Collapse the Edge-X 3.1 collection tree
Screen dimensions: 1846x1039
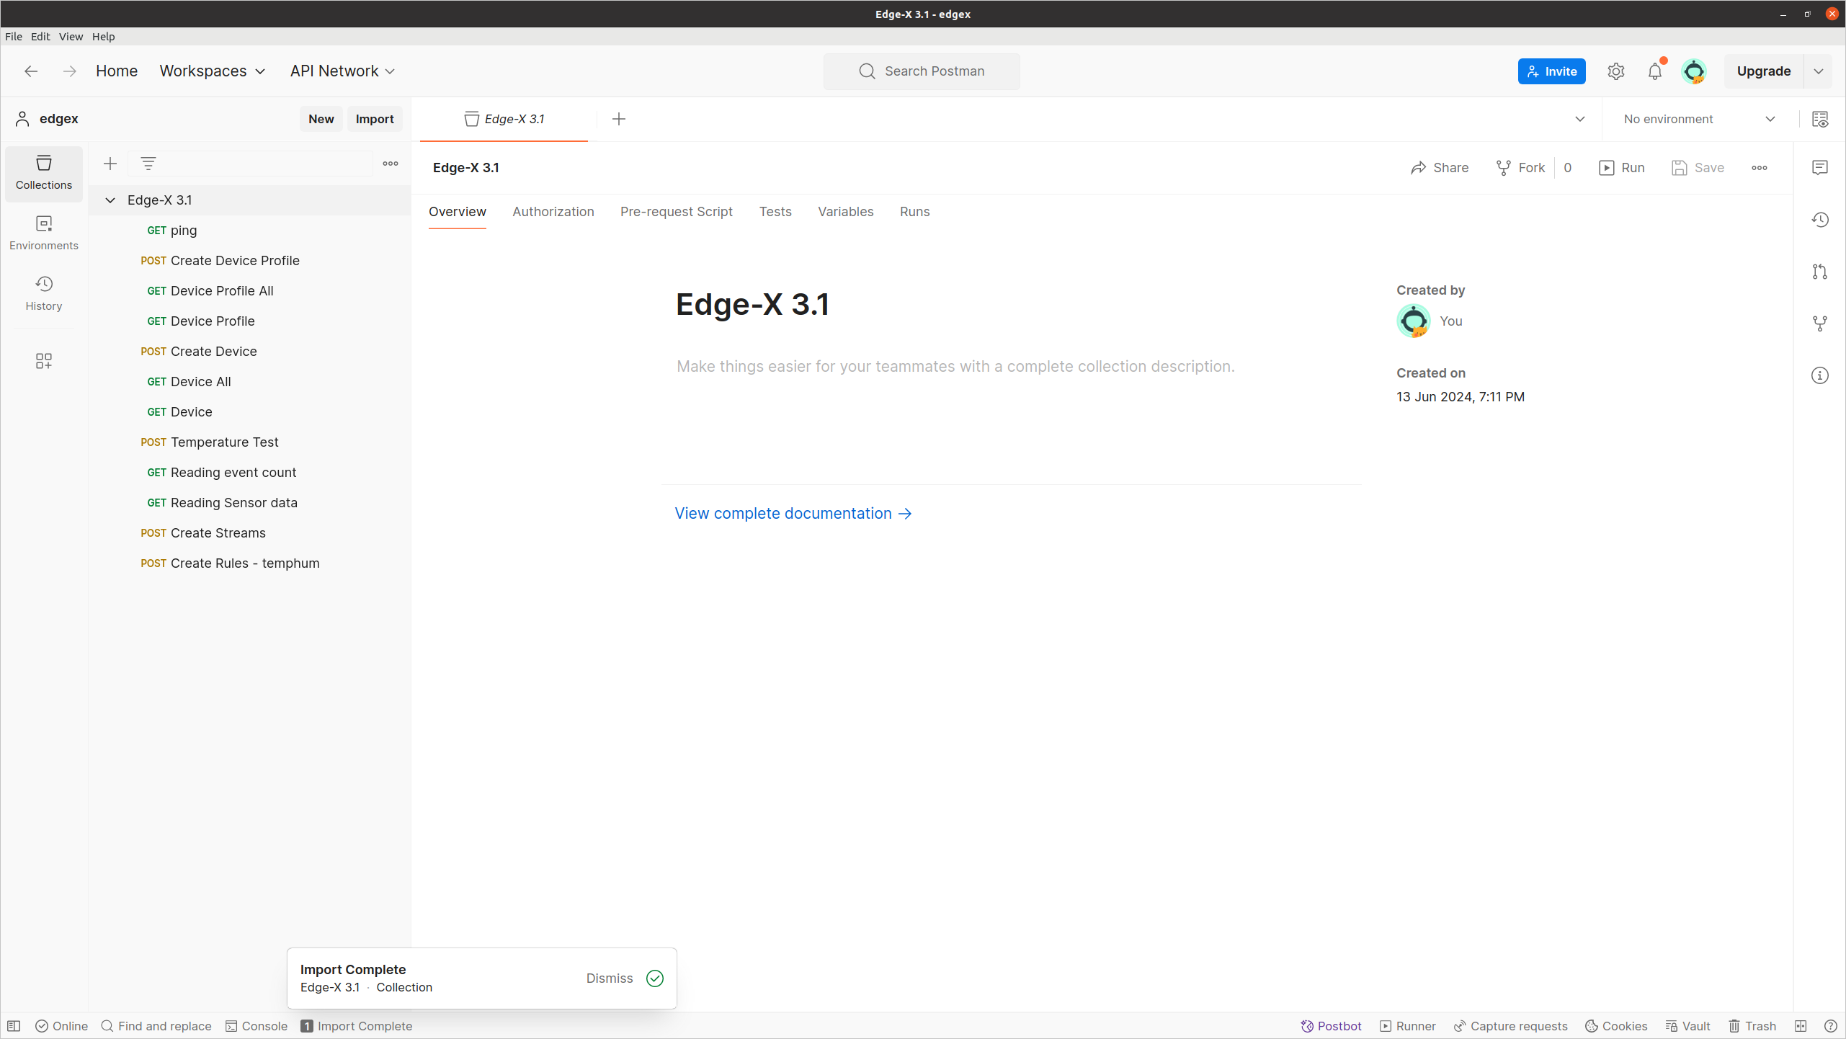(110, 200)
